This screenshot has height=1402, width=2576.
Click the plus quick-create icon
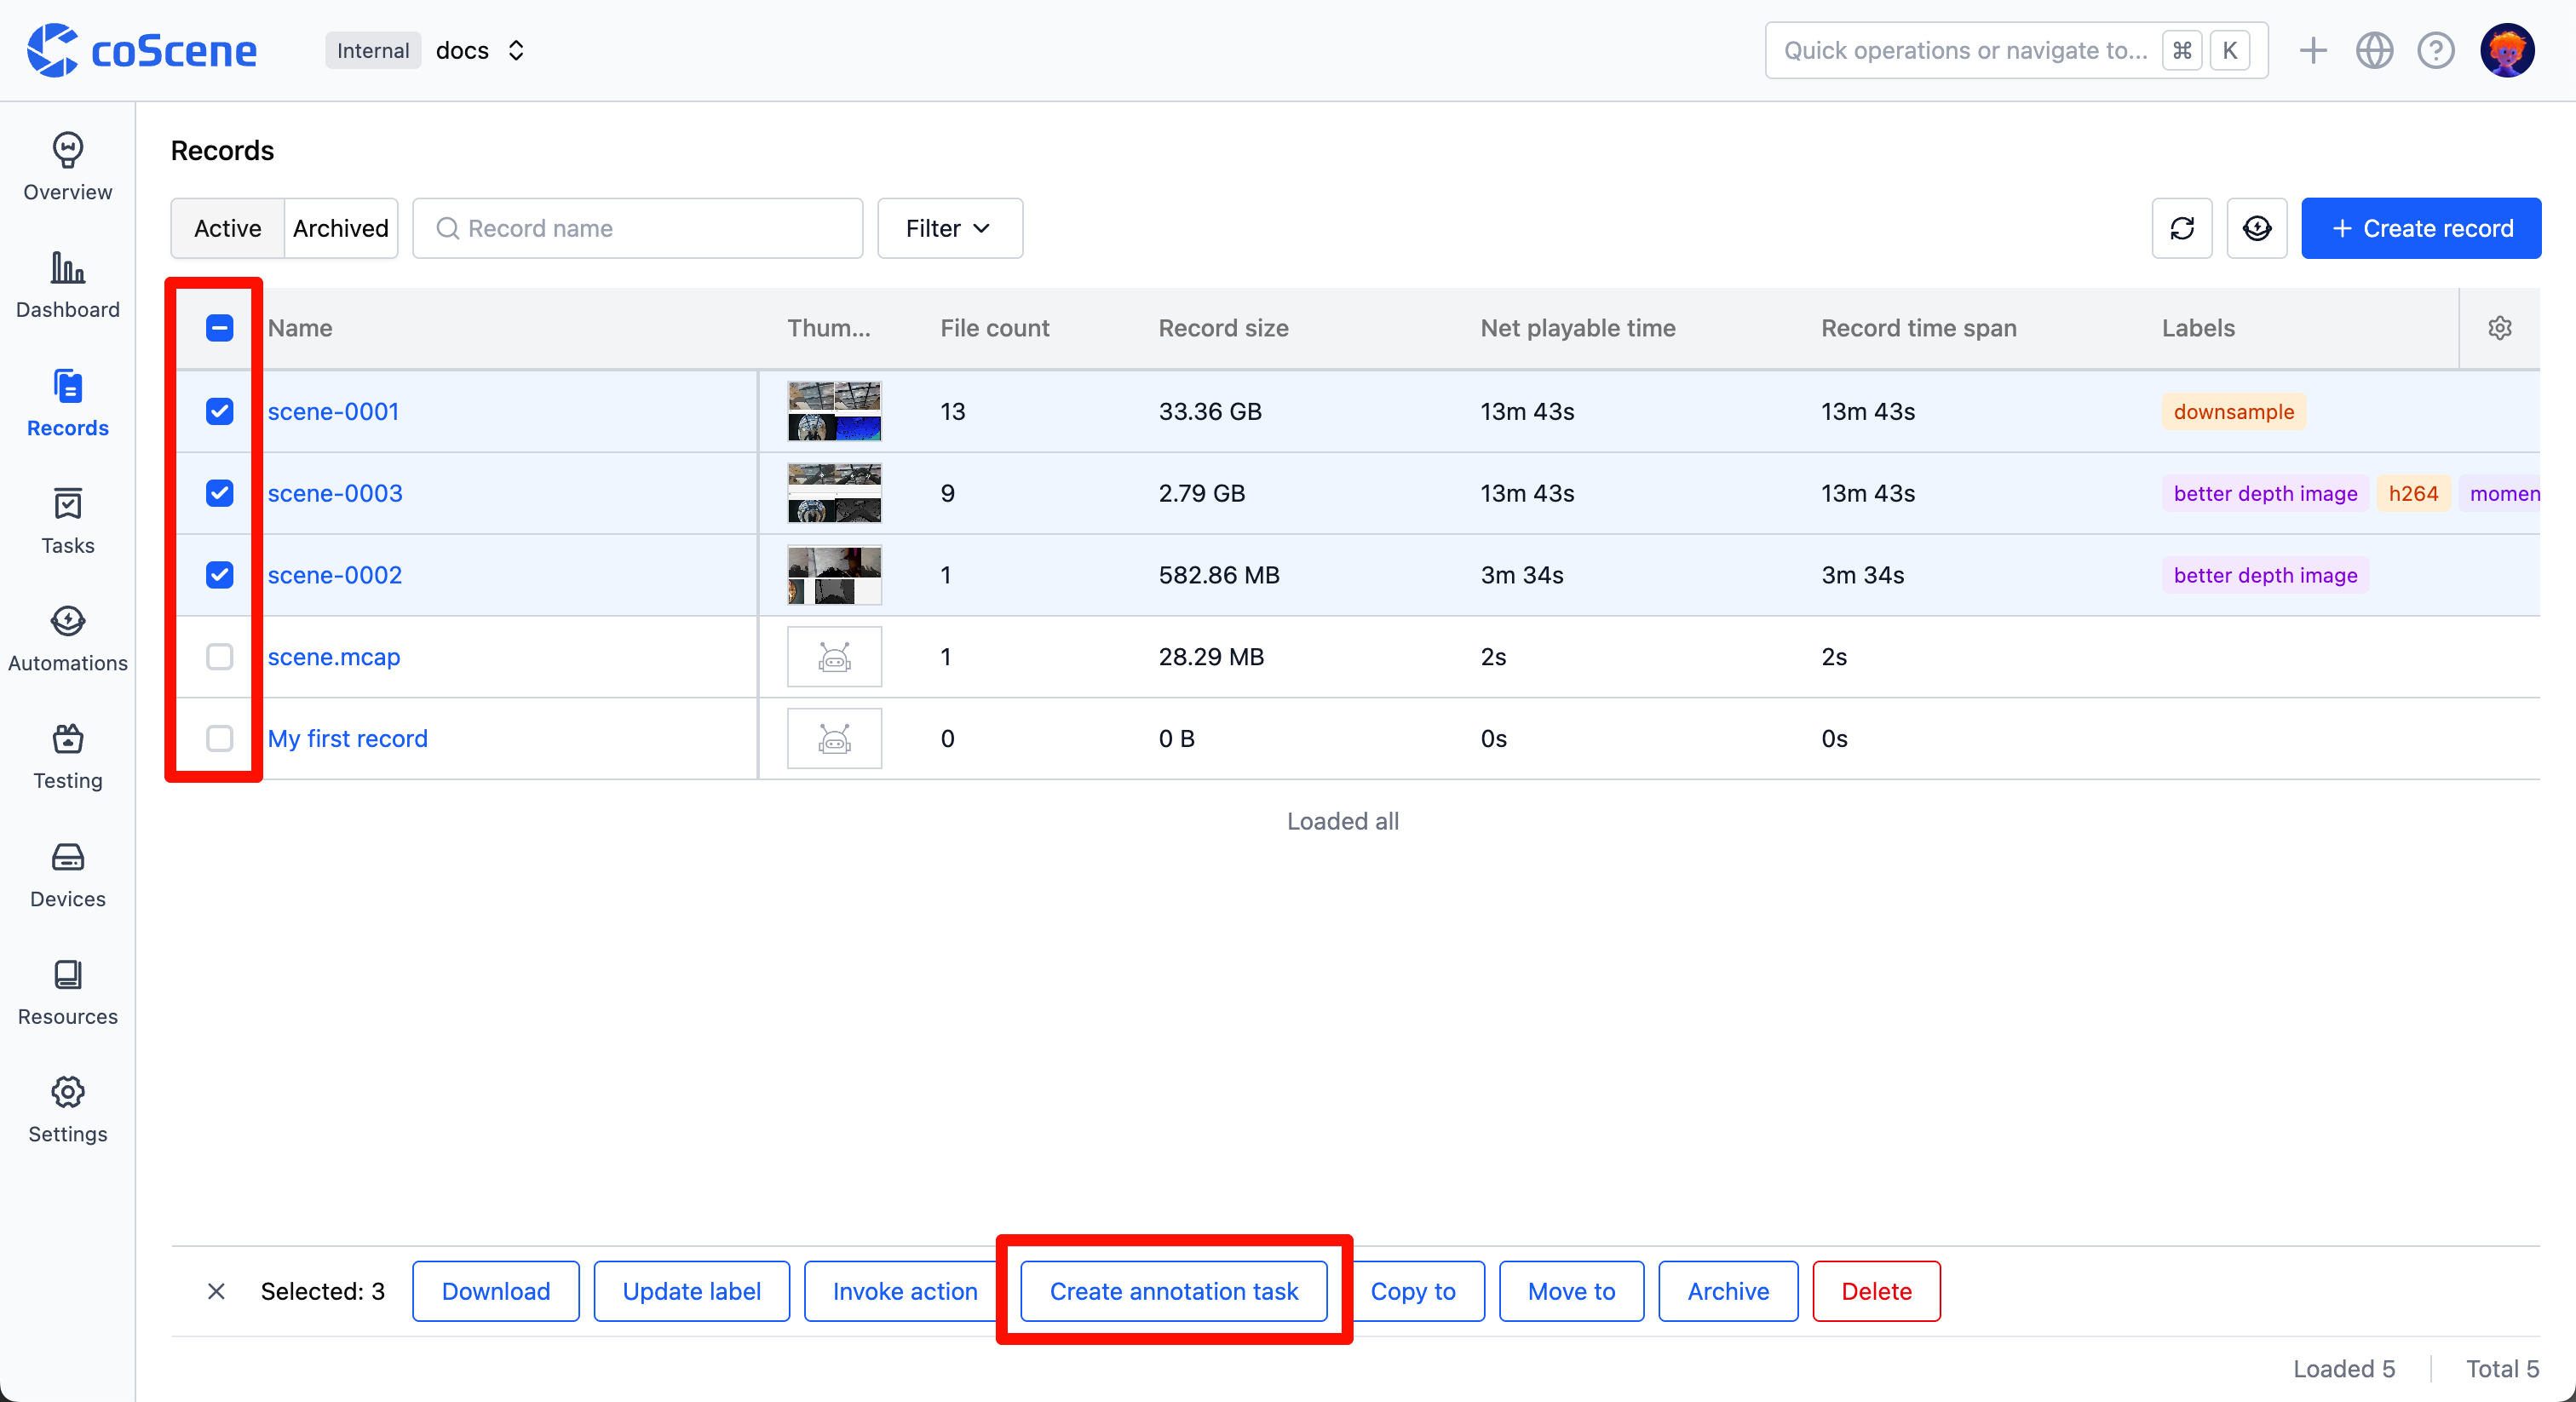[2312, 50]
